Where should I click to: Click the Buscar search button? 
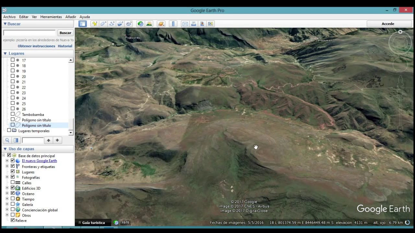[65, 33]
